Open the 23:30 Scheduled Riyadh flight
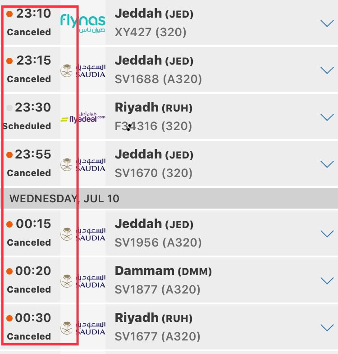 pyautogui.click(x=169, y=116)
